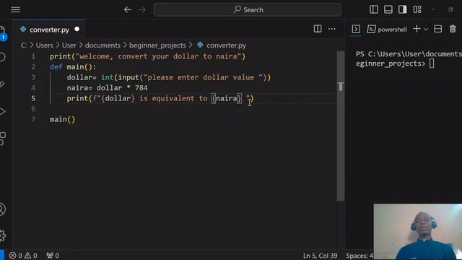Split the terminal panel

[x=438, y=29]
